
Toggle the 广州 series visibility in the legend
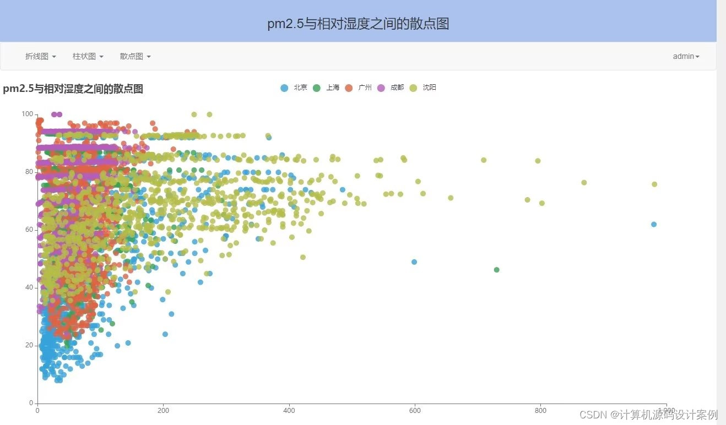pyautogui.click(x=364, y=88)
